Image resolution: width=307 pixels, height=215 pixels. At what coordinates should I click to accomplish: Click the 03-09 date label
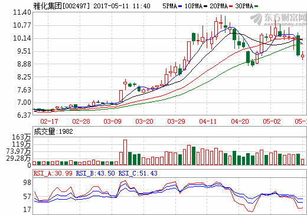(x=113, y=121)
